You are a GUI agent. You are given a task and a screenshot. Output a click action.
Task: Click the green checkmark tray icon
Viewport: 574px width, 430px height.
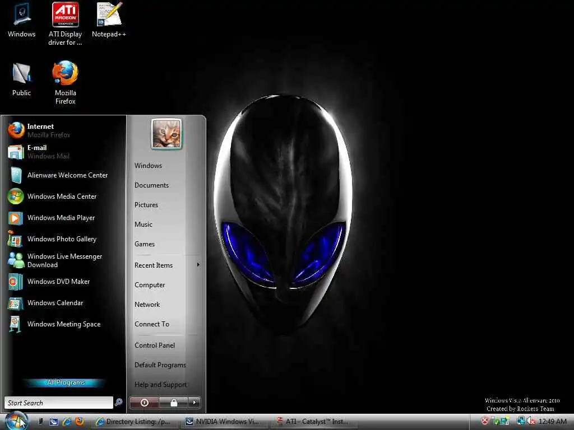495,421
